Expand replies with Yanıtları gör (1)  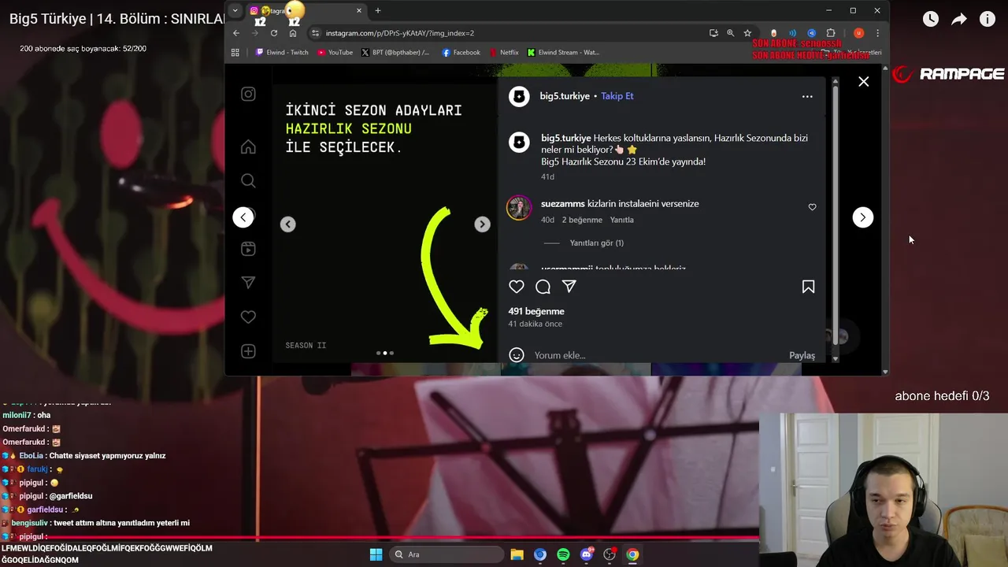tap(596, 243)
